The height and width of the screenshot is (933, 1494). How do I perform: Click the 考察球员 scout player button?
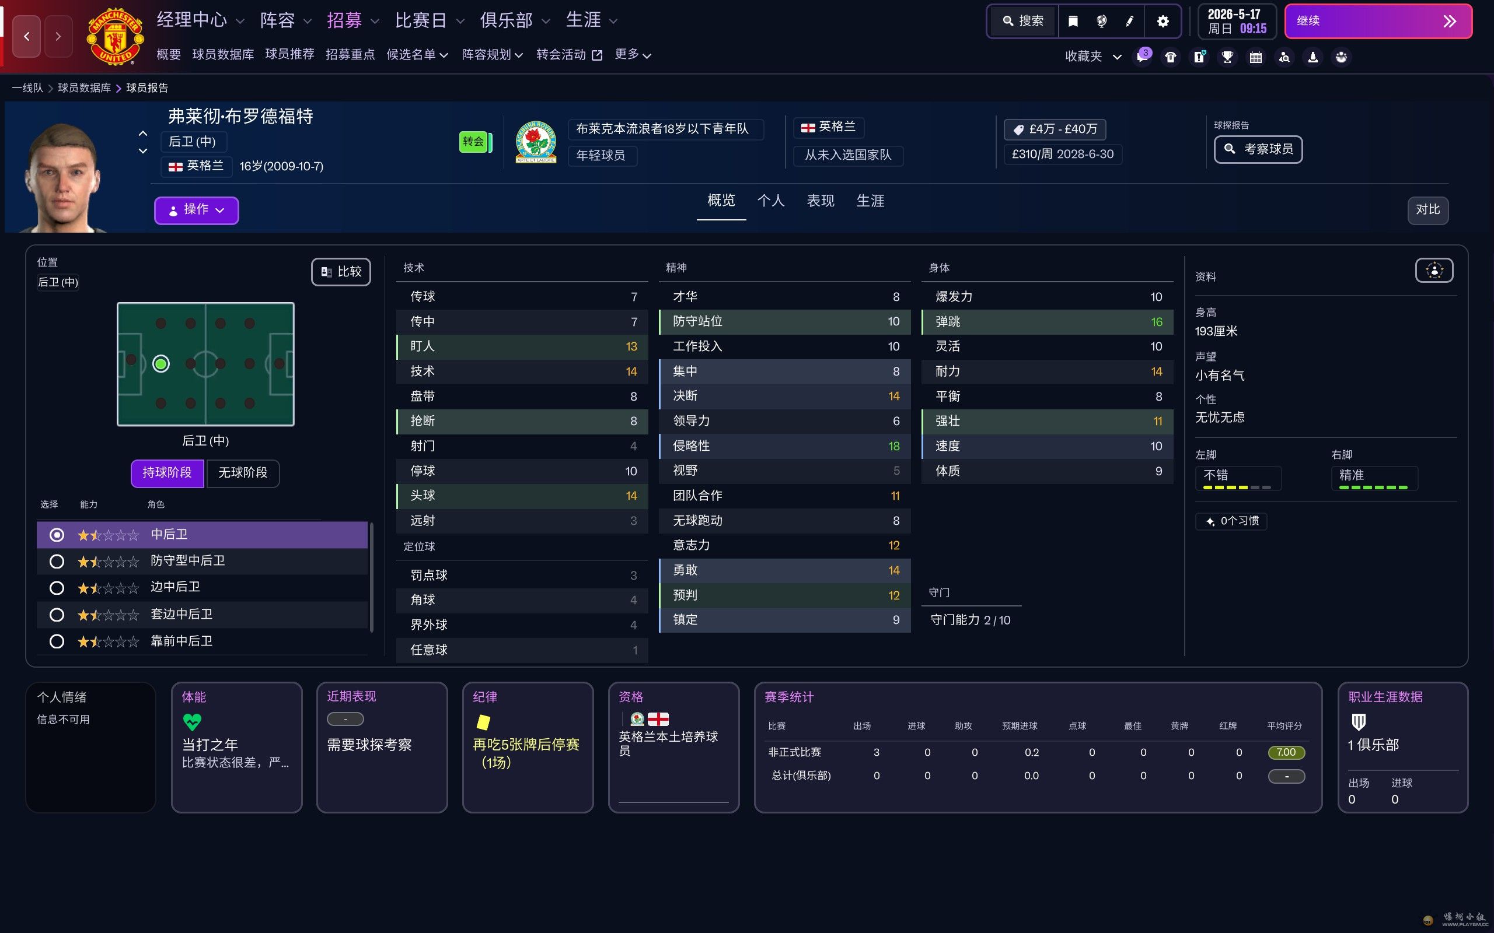click(x=1258, y=149)
